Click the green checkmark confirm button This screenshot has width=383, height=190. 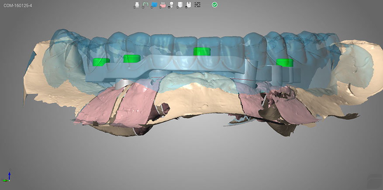[214, 4]
